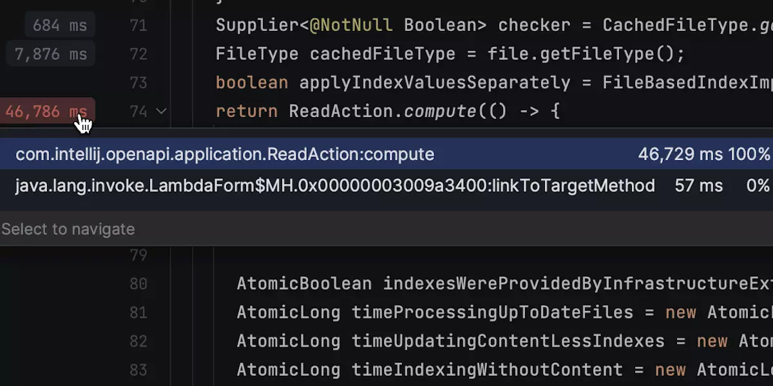Click line number 71 in the gutter
773x386 pixels.
point(138,26)
